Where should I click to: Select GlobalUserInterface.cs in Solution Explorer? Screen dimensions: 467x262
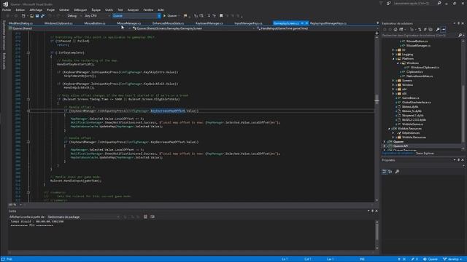[x=416, y=102]
